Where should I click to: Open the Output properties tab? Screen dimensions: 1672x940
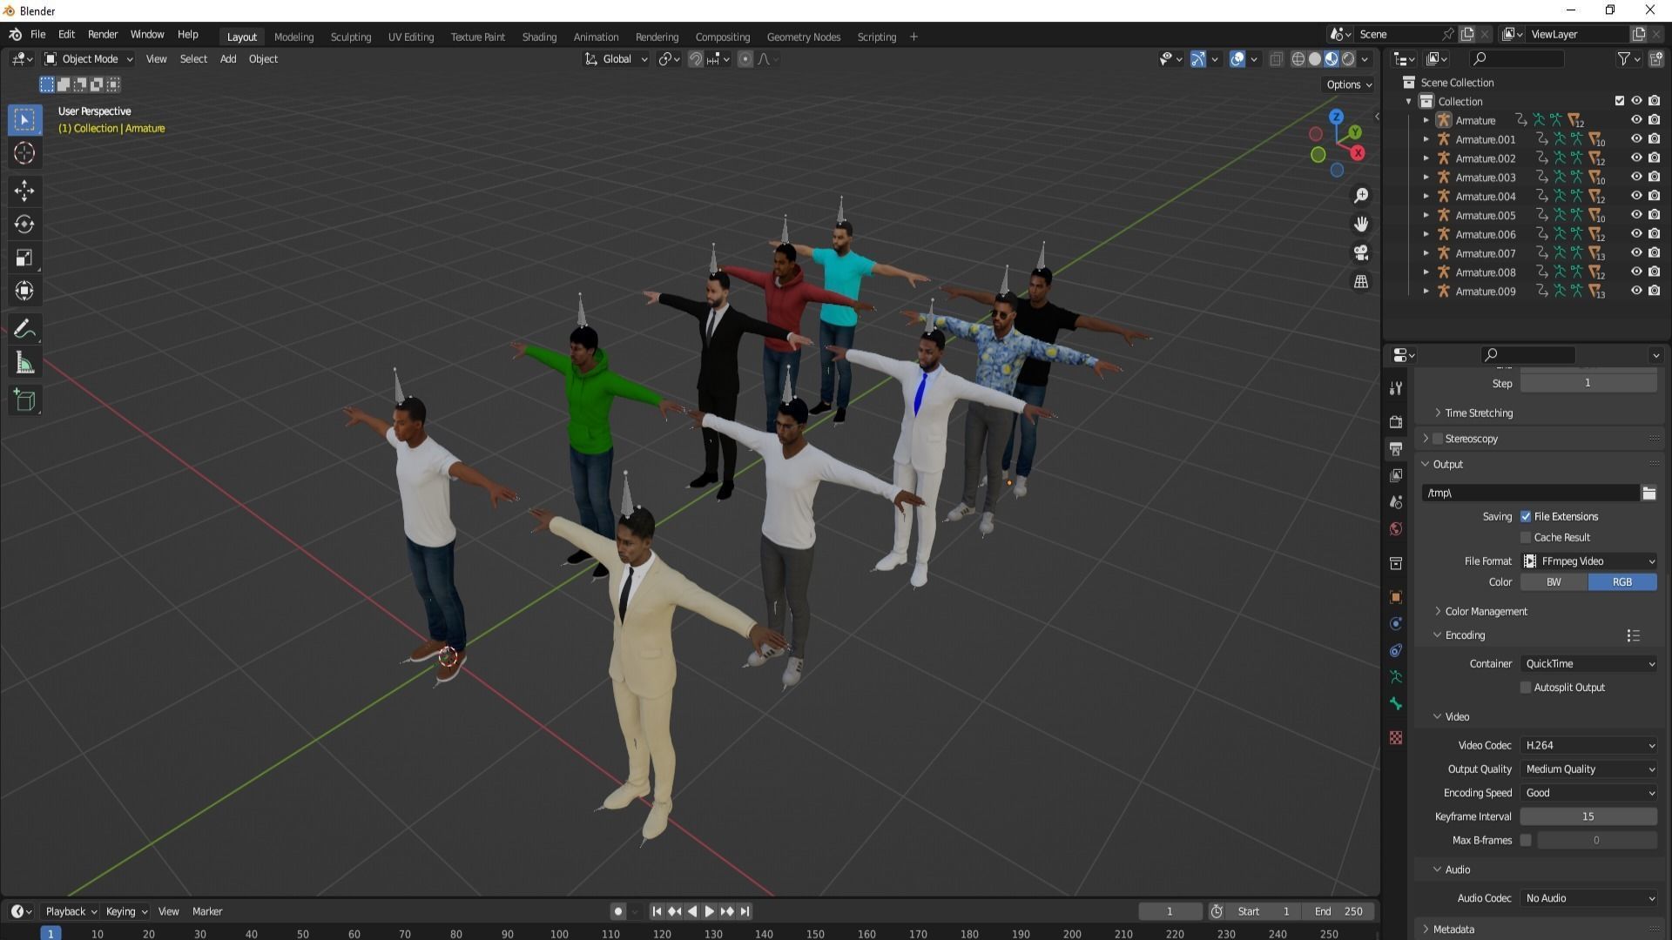tap(1396, 449)
